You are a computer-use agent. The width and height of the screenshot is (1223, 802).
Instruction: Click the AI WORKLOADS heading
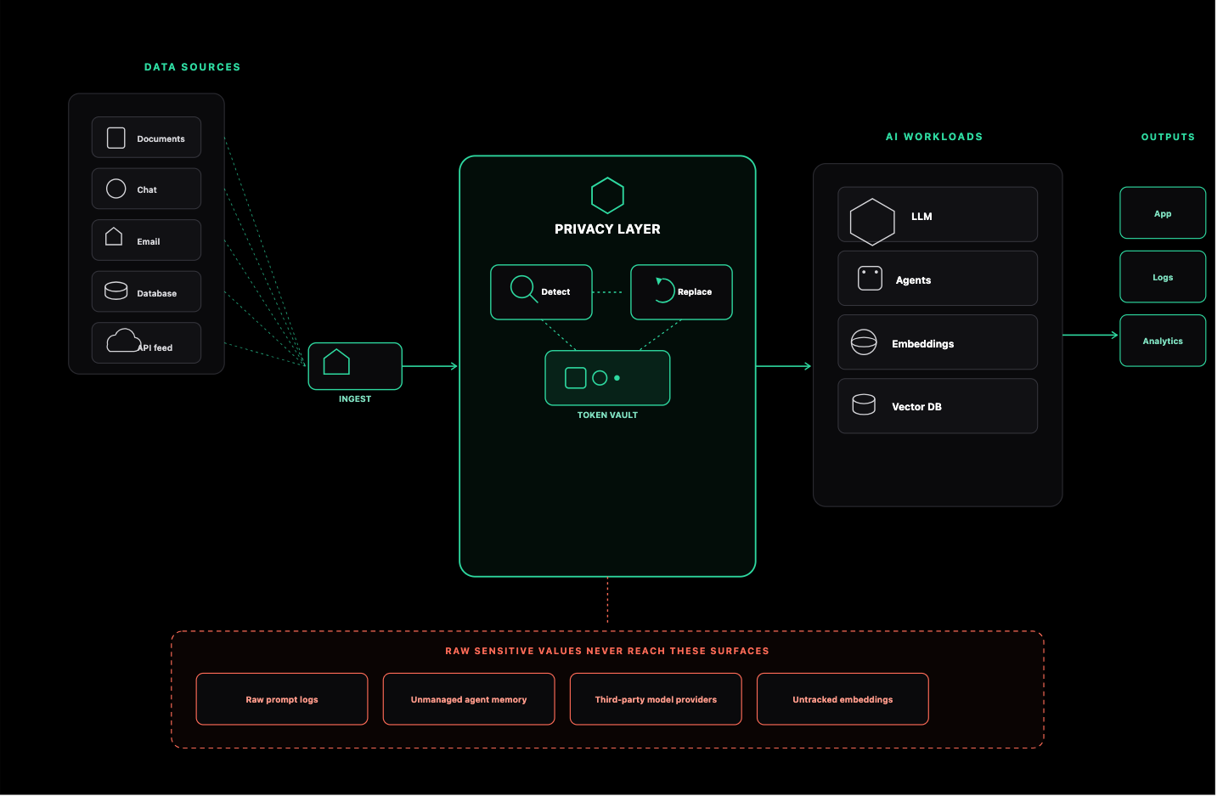click(934, 137)
